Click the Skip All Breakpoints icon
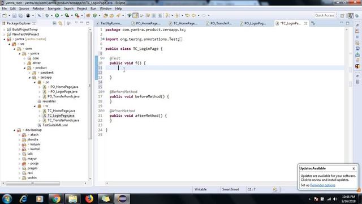Image resolution: width=362 pixels, height=204 pixels. (39, 15)
